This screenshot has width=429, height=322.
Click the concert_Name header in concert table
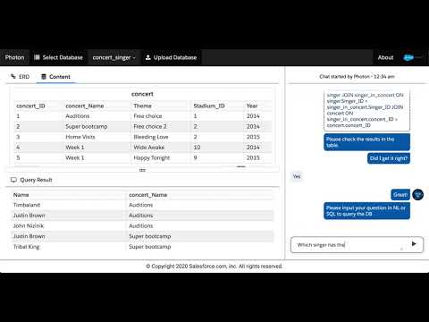coord(85,106)
